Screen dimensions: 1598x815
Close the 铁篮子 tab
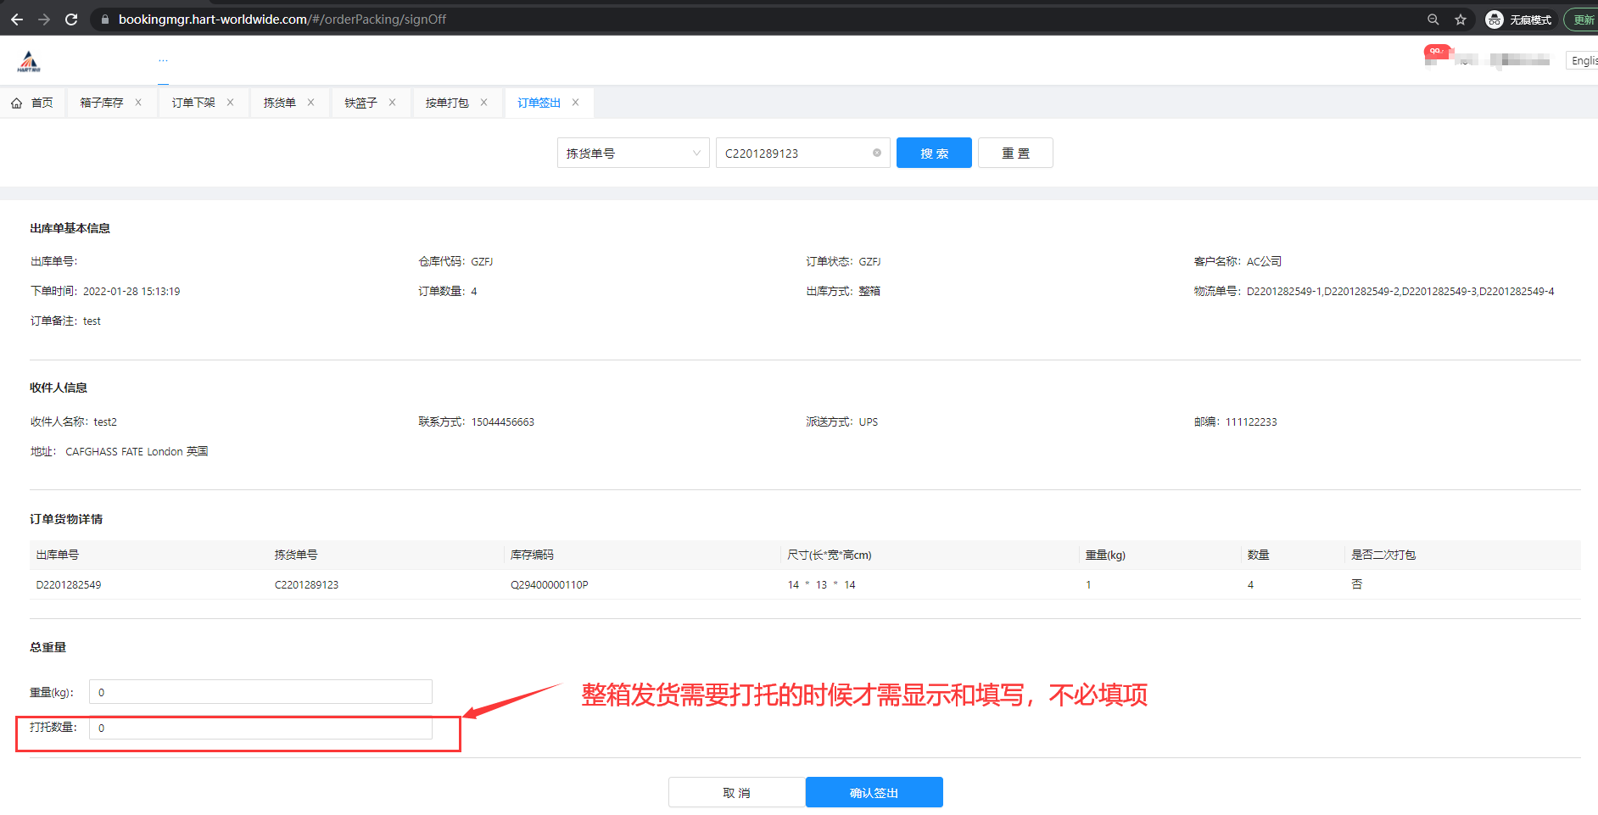coord(393,103)
